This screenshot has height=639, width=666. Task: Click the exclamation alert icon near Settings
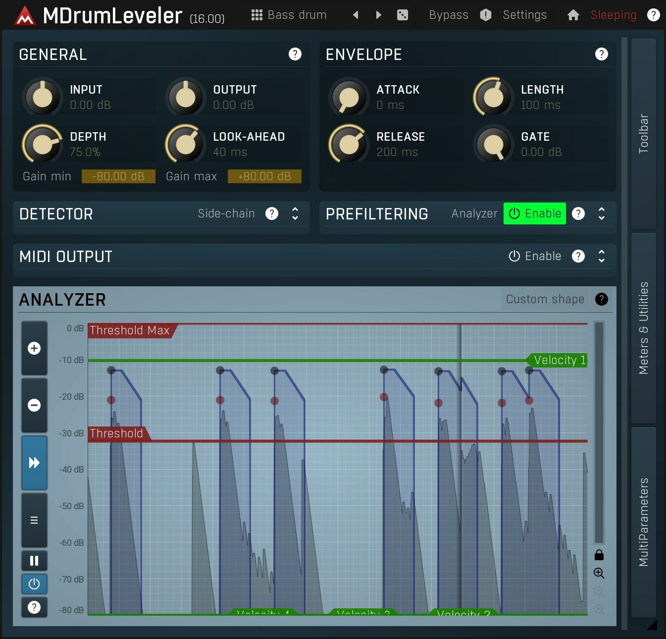click(486, 15)
